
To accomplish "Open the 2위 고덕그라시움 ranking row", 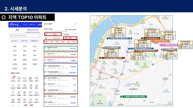I will [x=61, y=55].
